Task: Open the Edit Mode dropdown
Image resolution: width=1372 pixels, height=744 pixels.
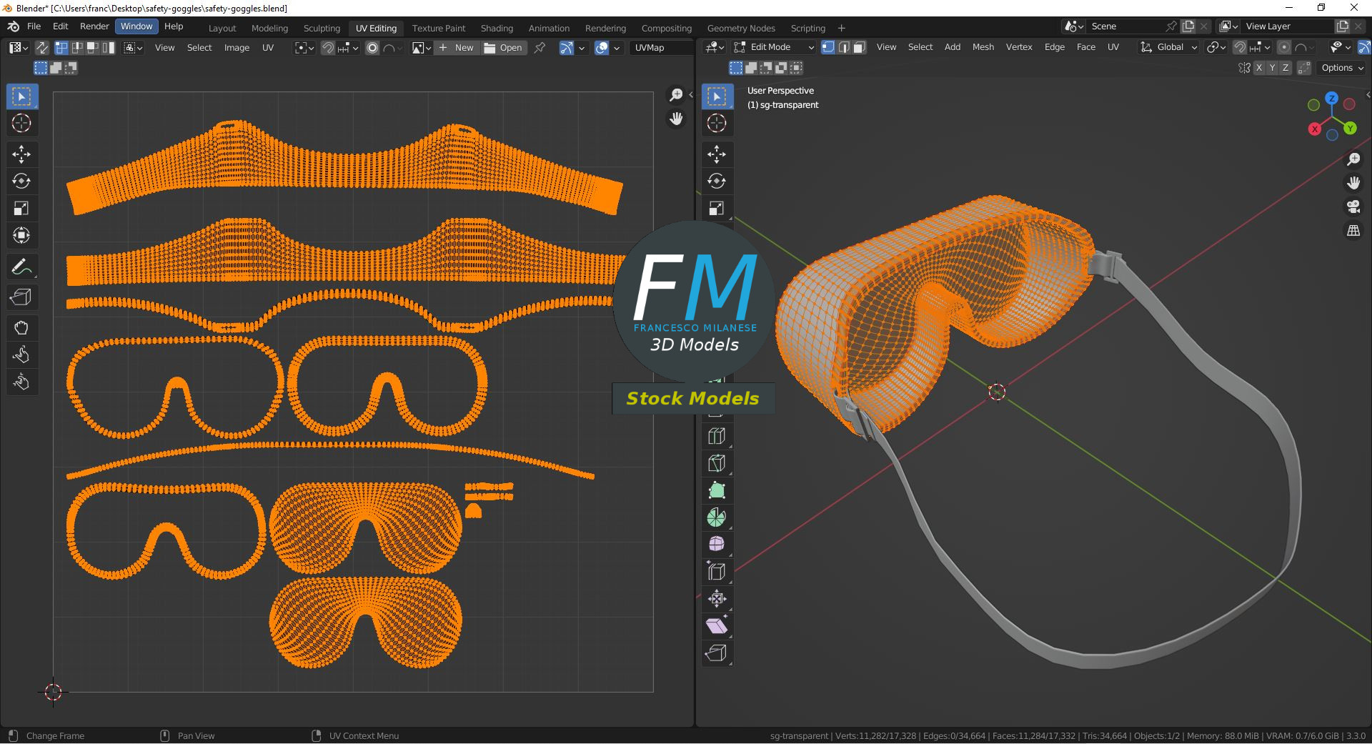Action: [x=775, y=47]
